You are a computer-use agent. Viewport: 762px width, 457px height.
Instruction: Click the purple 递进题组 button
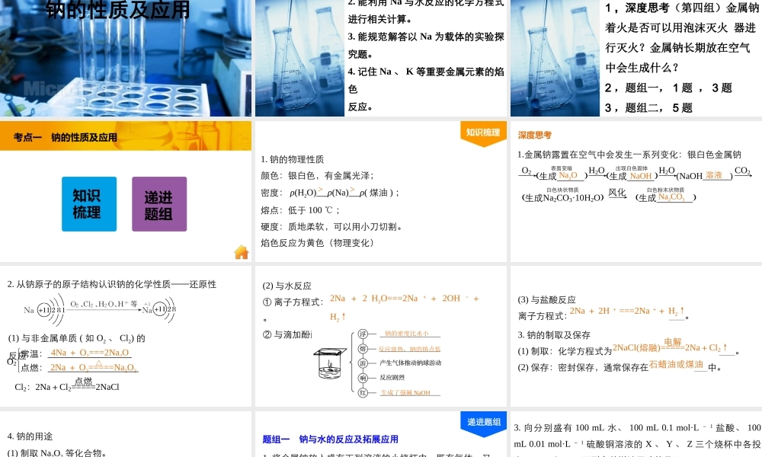[159, 204]
